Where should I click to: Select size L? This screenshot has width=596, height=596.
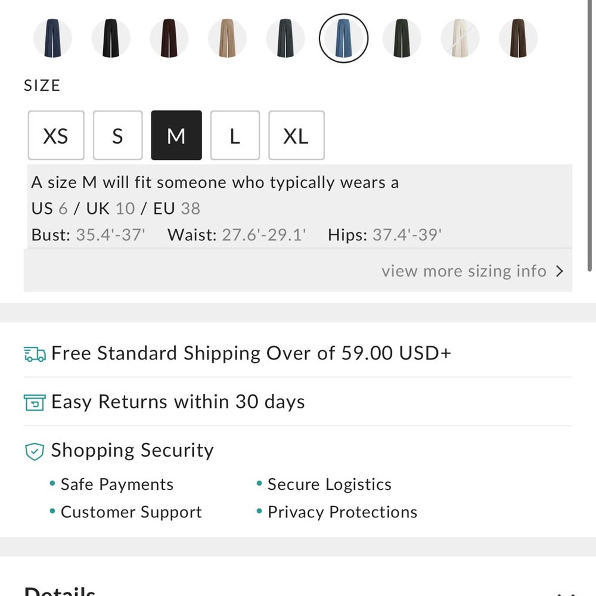tap(235, 136)
